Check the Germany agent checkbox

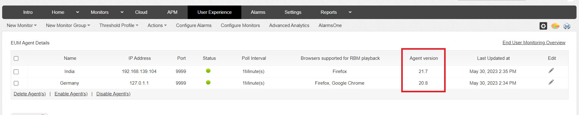click(x=16, y=83)
